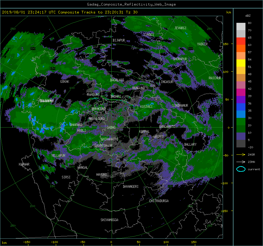
Task: Click the SIRSI city label
Action: click(66, 177)
